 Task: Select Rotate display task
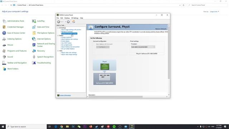point(65,41)
